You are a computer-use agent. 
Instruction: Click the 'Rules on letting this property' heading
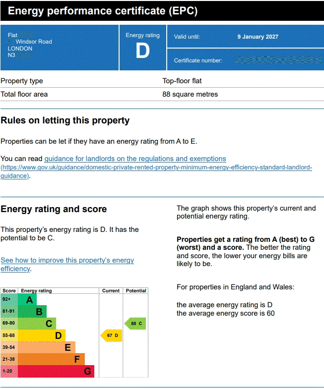[x=65, y=120]
